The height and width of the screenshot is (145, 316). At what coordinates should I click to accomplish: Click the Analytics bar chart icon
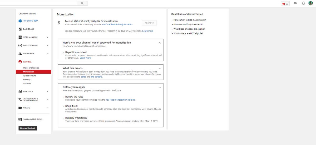point(20,91)
